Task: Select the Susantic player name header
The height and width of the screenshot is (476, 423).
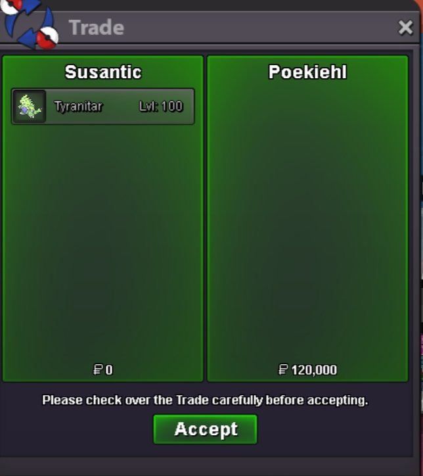Action: 103,72
